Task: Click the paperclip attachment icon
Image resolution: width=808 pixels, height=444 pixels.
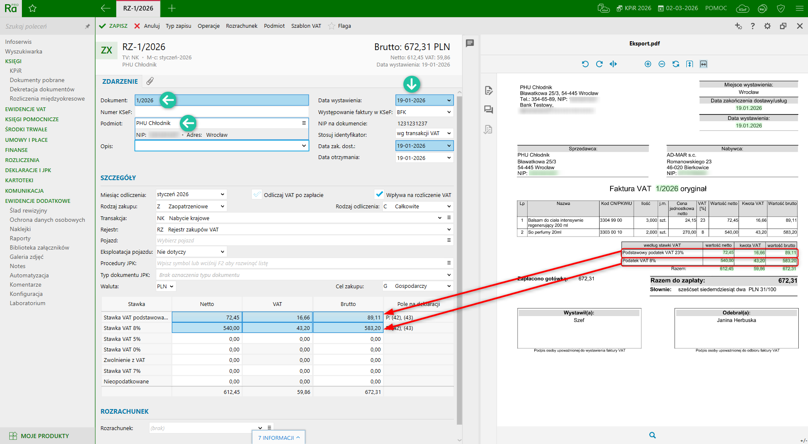Action: pos(150,81)
